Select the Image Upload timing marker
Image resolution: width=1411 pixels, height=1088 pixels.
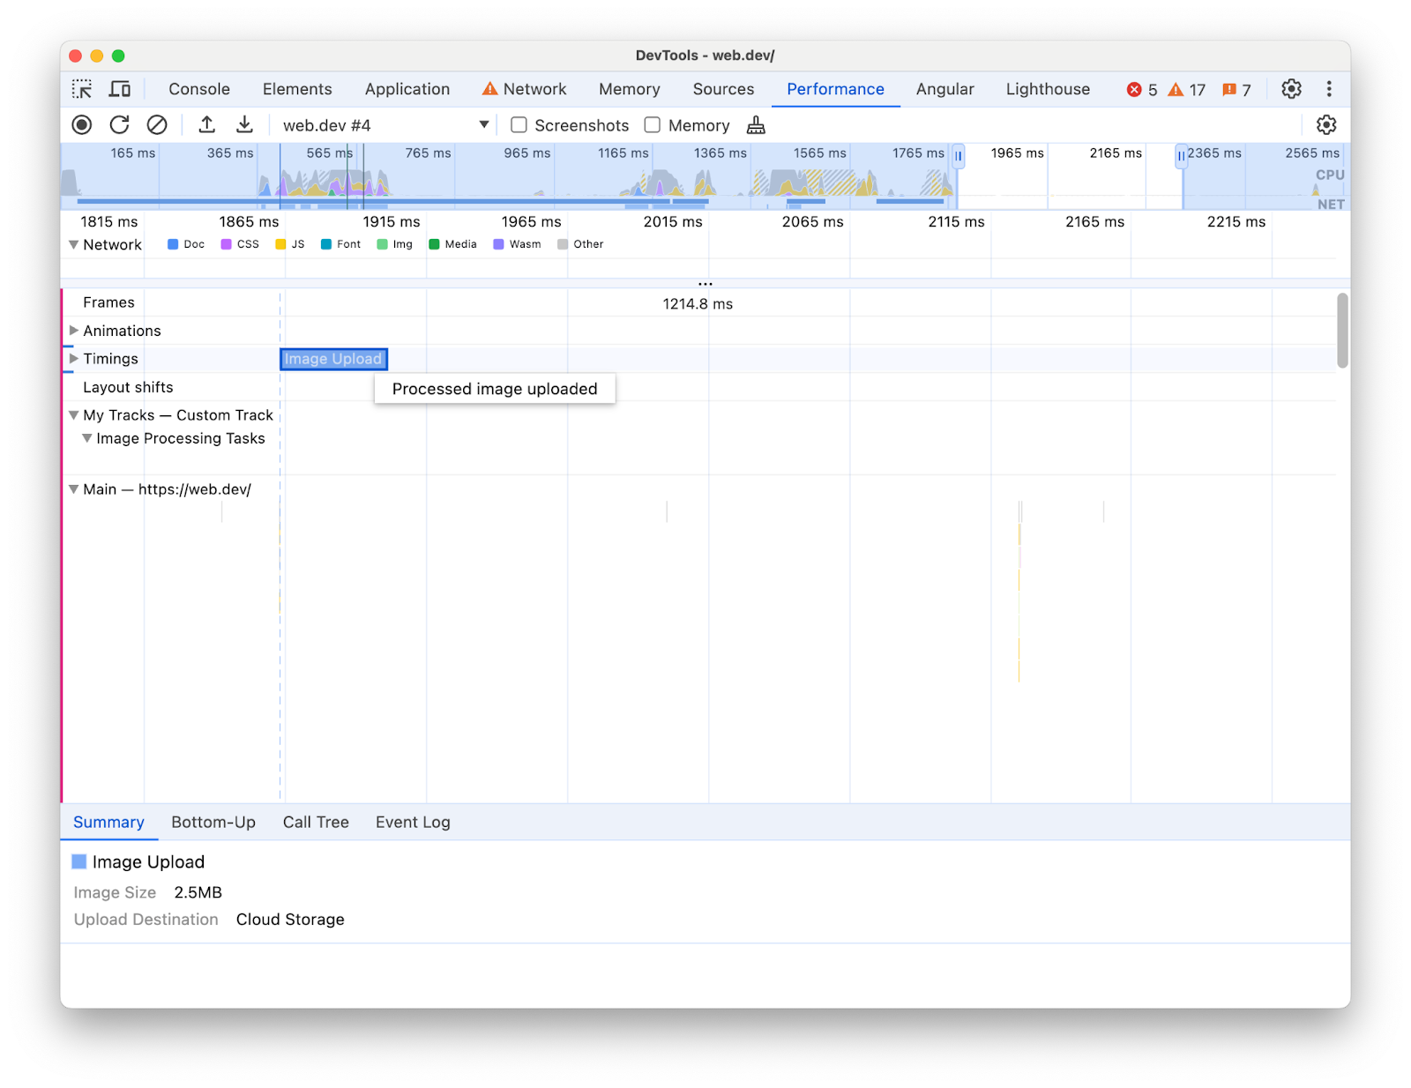332,359
